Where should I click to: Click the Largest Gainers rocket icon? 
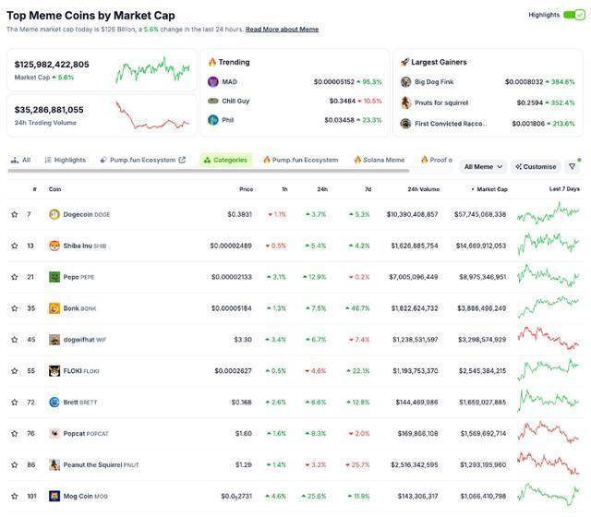pyautogui.click(x=404, y=62)
